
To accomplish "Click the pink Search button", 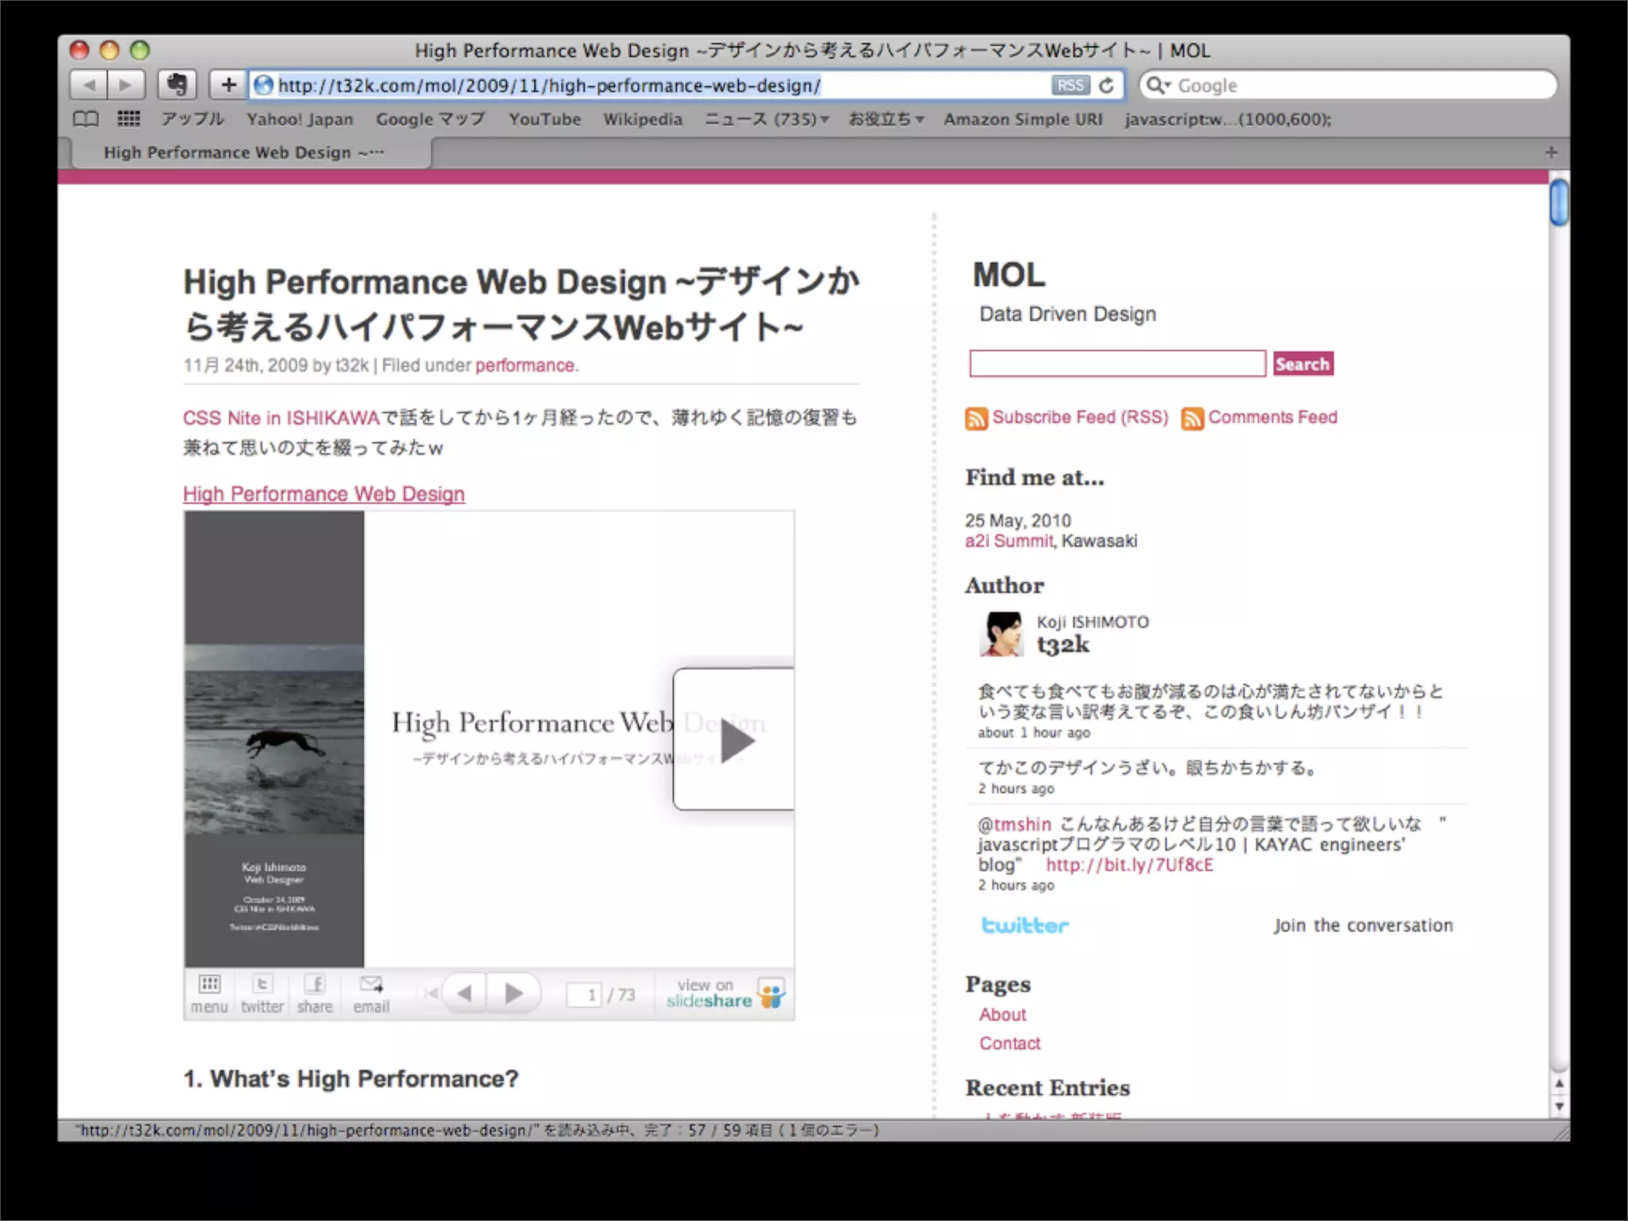I will coord(1302,364).
